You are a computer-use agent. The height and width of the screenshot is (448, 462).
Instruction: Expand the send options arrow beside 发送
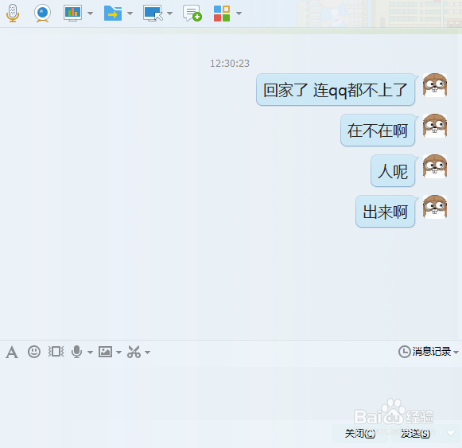pos(451,433)
